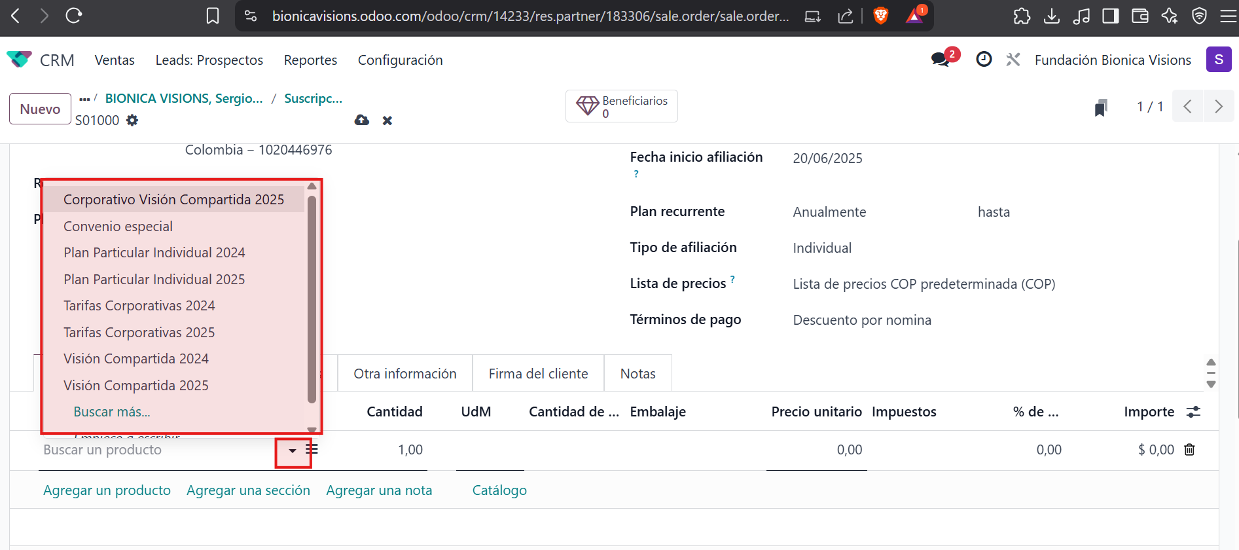Open the column settings adjust icon
This screenshot has height=550, width=1239.
point(1193,412)
